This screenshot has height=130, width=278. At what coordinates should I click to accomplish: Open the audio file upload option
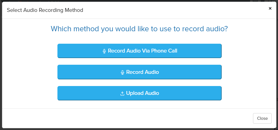(139, 93)
